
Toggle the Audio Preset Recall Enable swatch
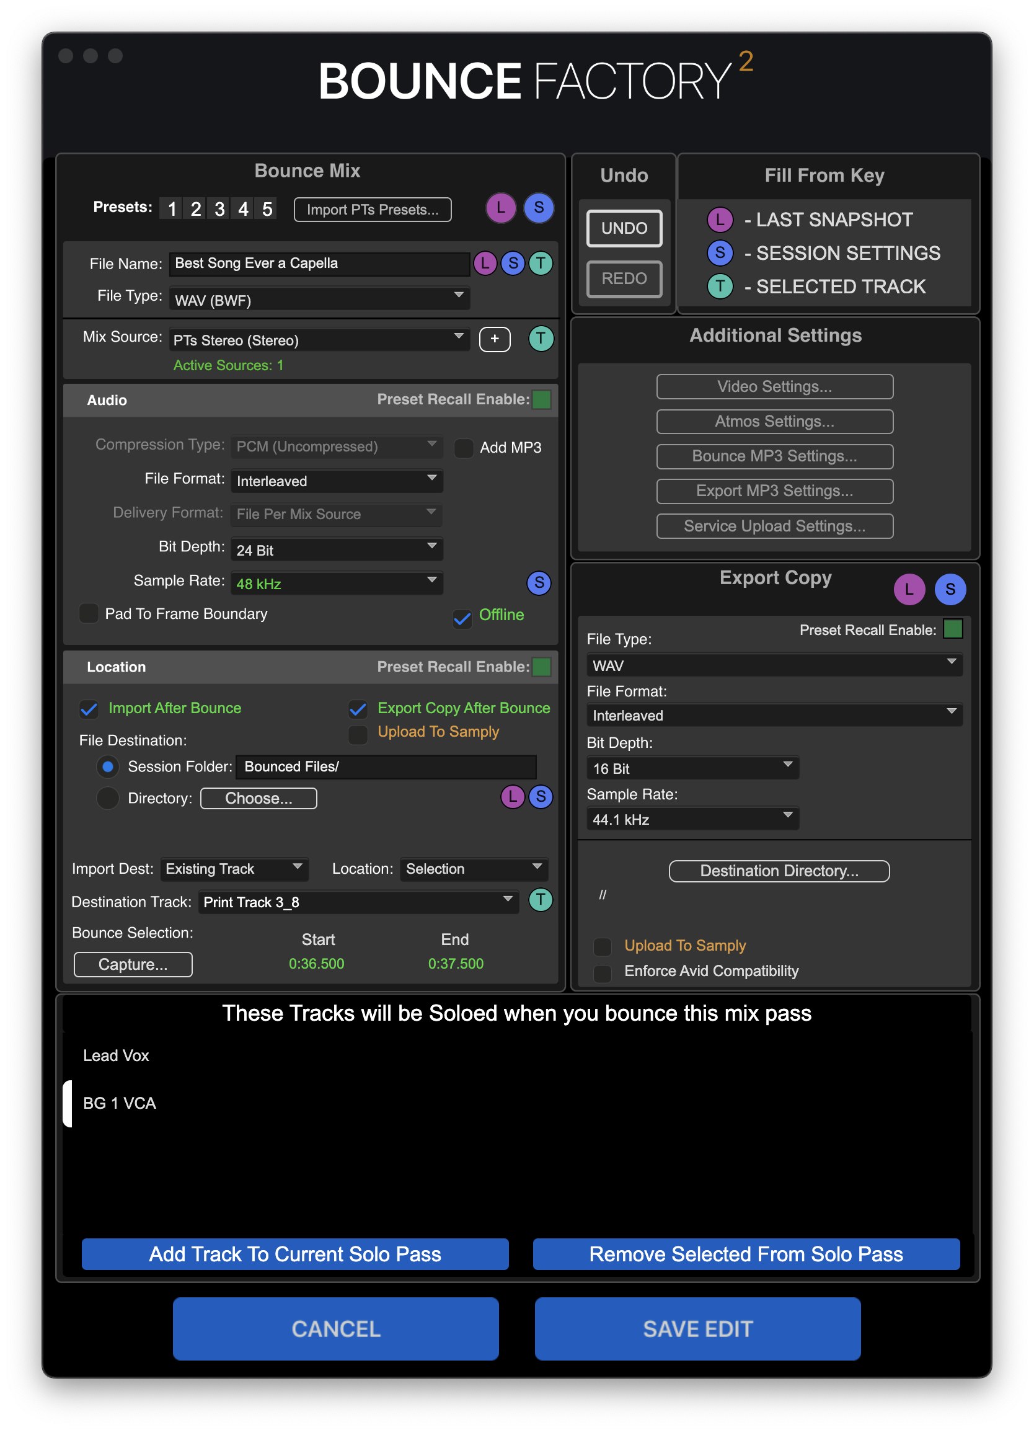(x=542, y=399)
